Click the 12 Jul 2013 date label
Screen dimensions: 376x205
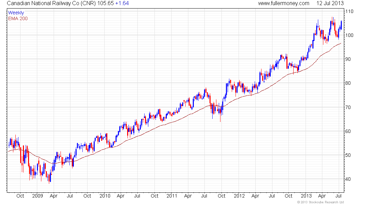click(x=330, y=3)
